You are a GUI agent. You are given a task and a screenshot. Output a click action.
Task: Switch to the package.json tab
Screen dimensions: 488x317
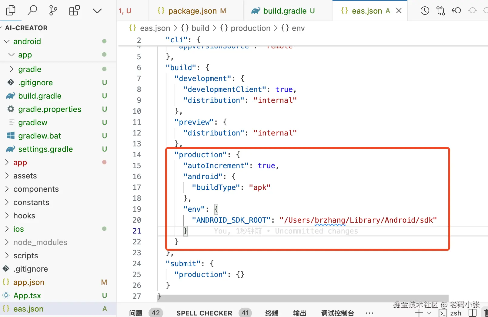coord(196,11)
